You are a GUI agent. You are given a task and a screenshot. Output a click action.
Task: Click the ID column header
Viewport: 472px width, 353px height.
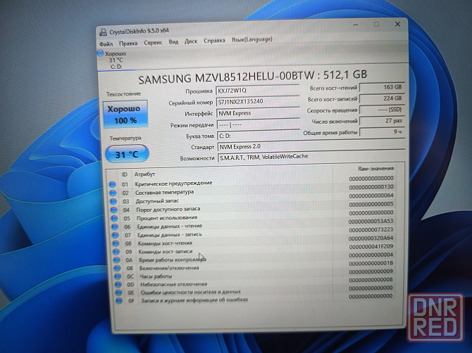tap(125, 174)
